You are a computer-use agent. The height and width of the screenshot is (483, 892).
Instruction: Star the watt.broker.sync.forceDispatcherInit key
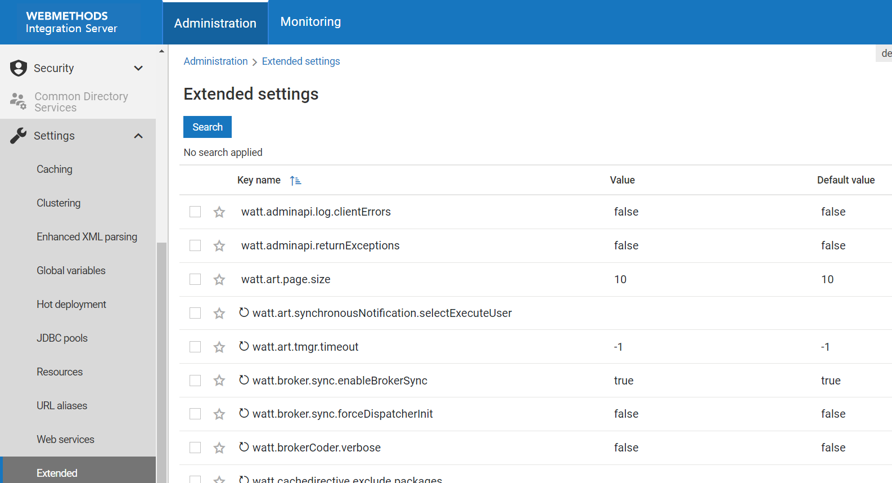[x=219, y=414]
